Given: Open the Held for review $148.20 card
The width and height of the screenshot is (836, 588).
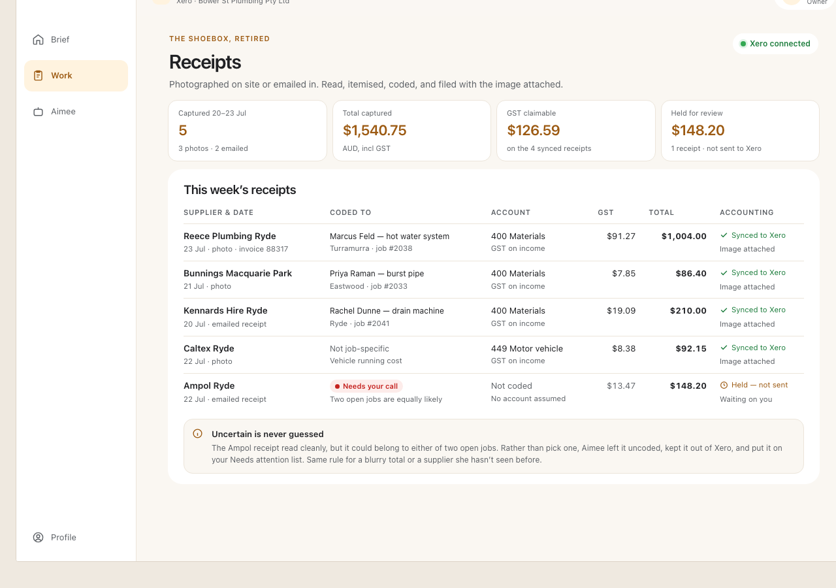Looking at the screenshot, I should click(x=740, y=131).
